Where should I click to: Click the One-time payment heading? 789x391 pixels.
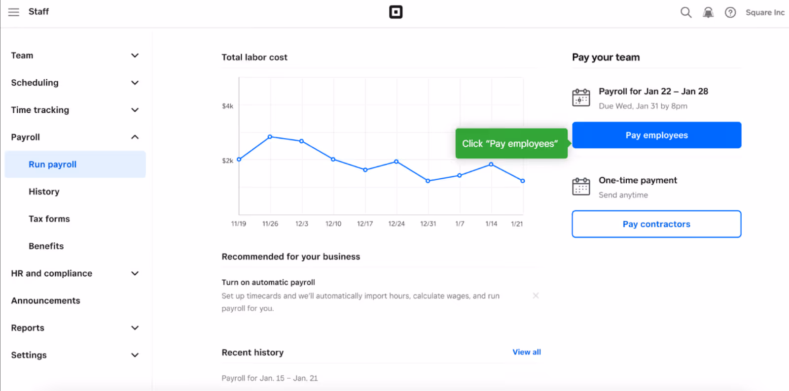638,180
